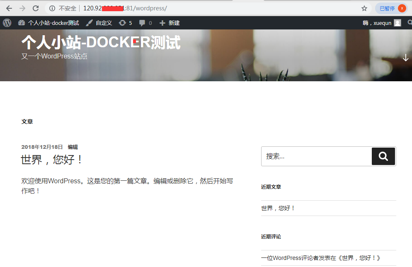Screen dimensions: 412x267
Task: Click the browser forward arrow
Action: [x=22, y=8]
